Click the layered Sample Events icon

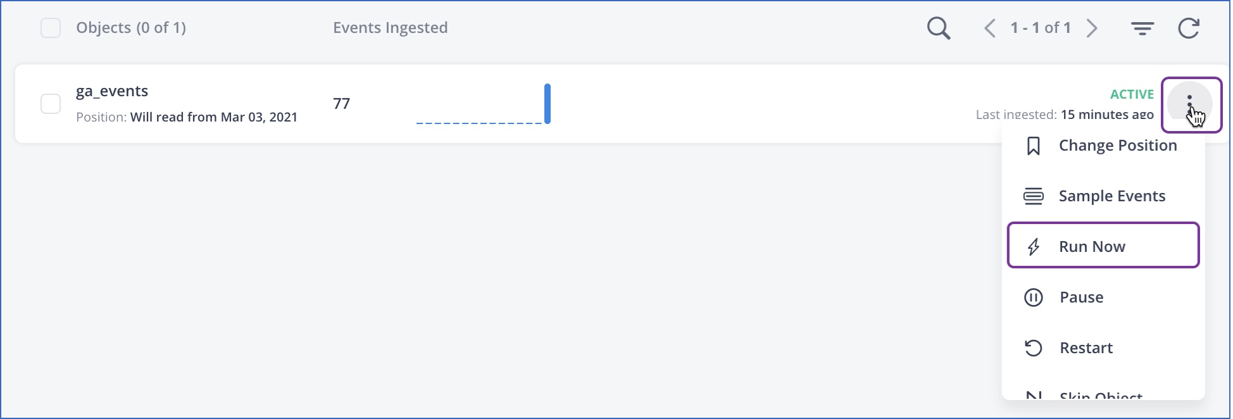(1034, 196)
